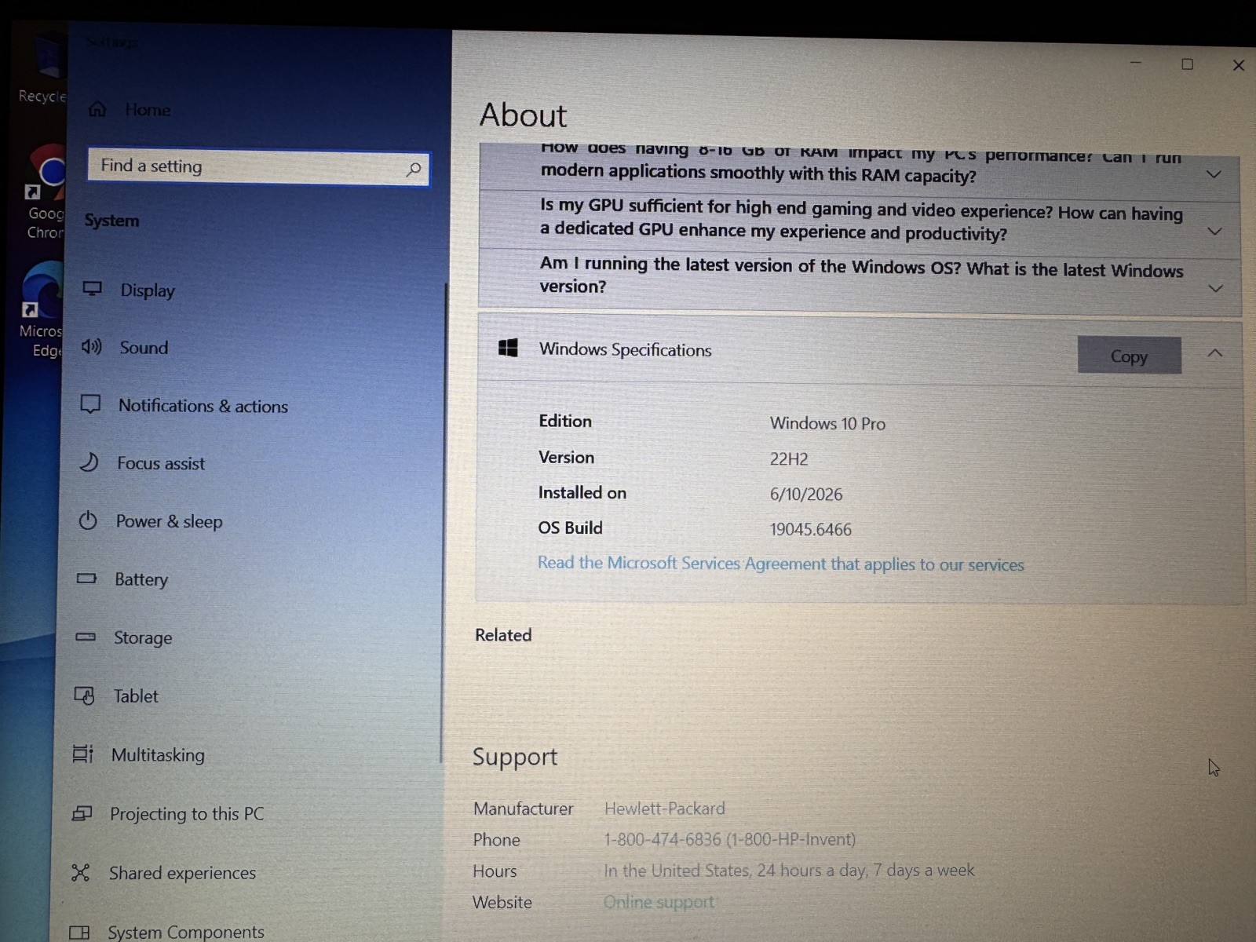The height and width of the screenshot is (942, 1256).
Task: Collapse the Windows Specifications section
Action: pyautogui.click(x=1215, y=353)
